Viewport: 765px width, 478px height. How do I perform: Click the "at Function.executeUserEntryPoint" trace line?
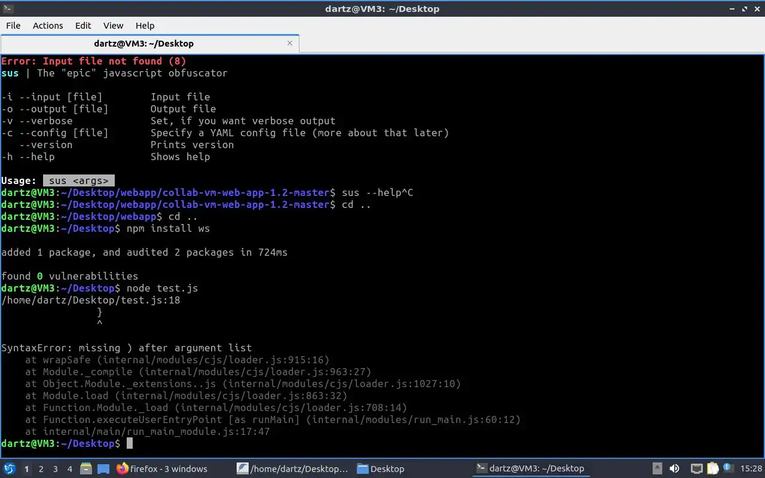point(273,419)
